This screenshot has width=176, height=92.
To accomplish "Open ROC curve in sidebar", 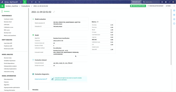I will coord(7,30).
